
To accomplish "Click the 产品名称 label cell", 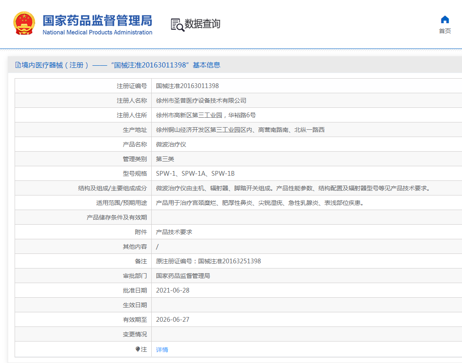I will point(83,144).
